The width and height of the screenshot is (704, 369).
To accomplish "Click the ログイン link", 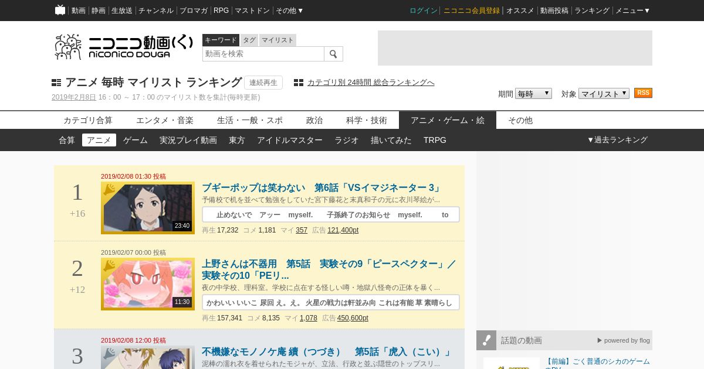I will (424, 11).
